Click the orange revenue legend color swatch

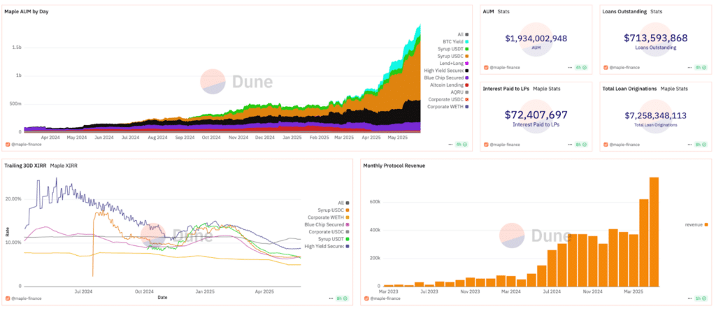(x=707, y=224)
